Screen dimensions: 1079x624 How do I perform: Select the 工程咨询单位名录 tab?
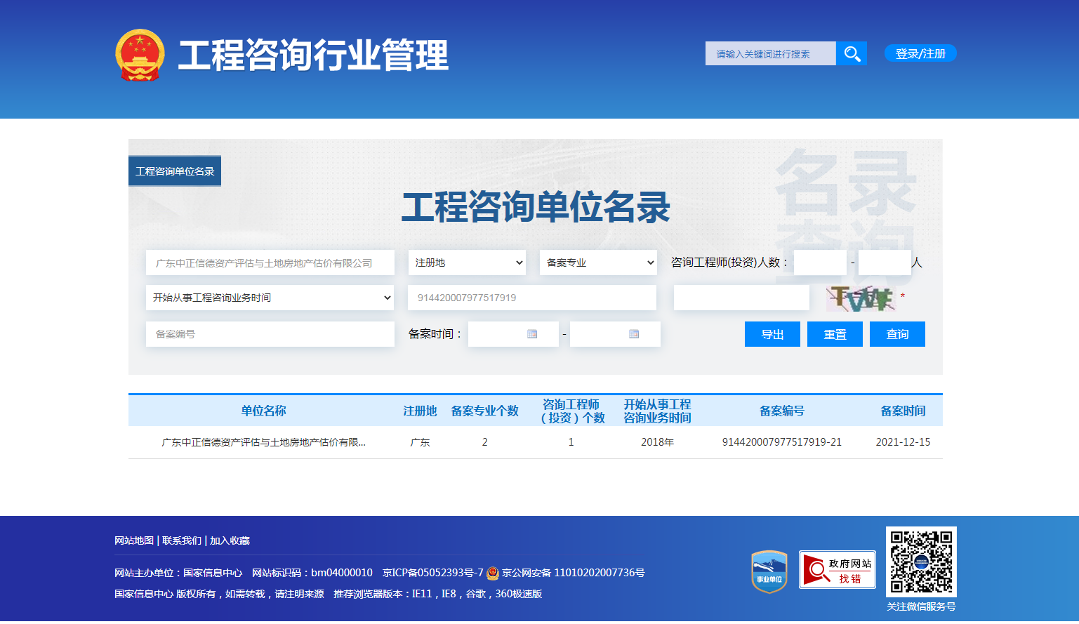(174, 170)
